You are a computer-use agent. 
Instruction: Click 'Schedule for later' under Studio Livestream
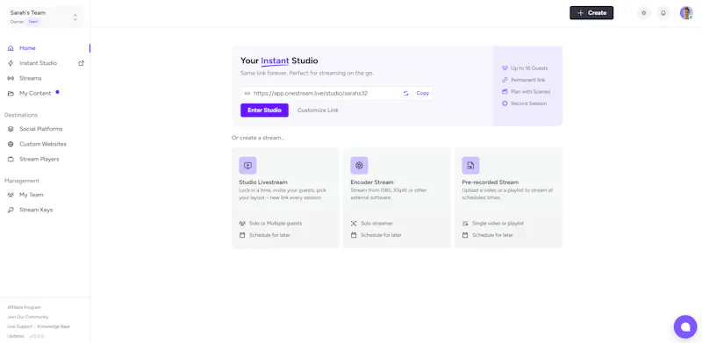coord(269,235)
